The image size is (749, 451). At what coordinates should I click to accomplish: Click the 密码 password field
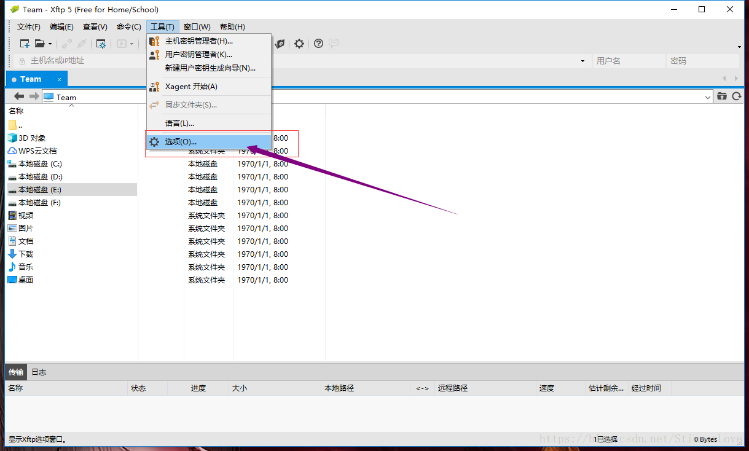coord(703,61)
